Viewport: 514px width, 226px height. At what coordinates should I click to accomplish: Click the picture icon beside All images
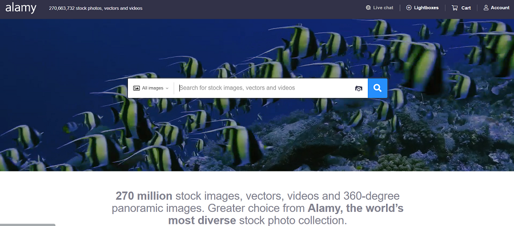coord(136,88)
